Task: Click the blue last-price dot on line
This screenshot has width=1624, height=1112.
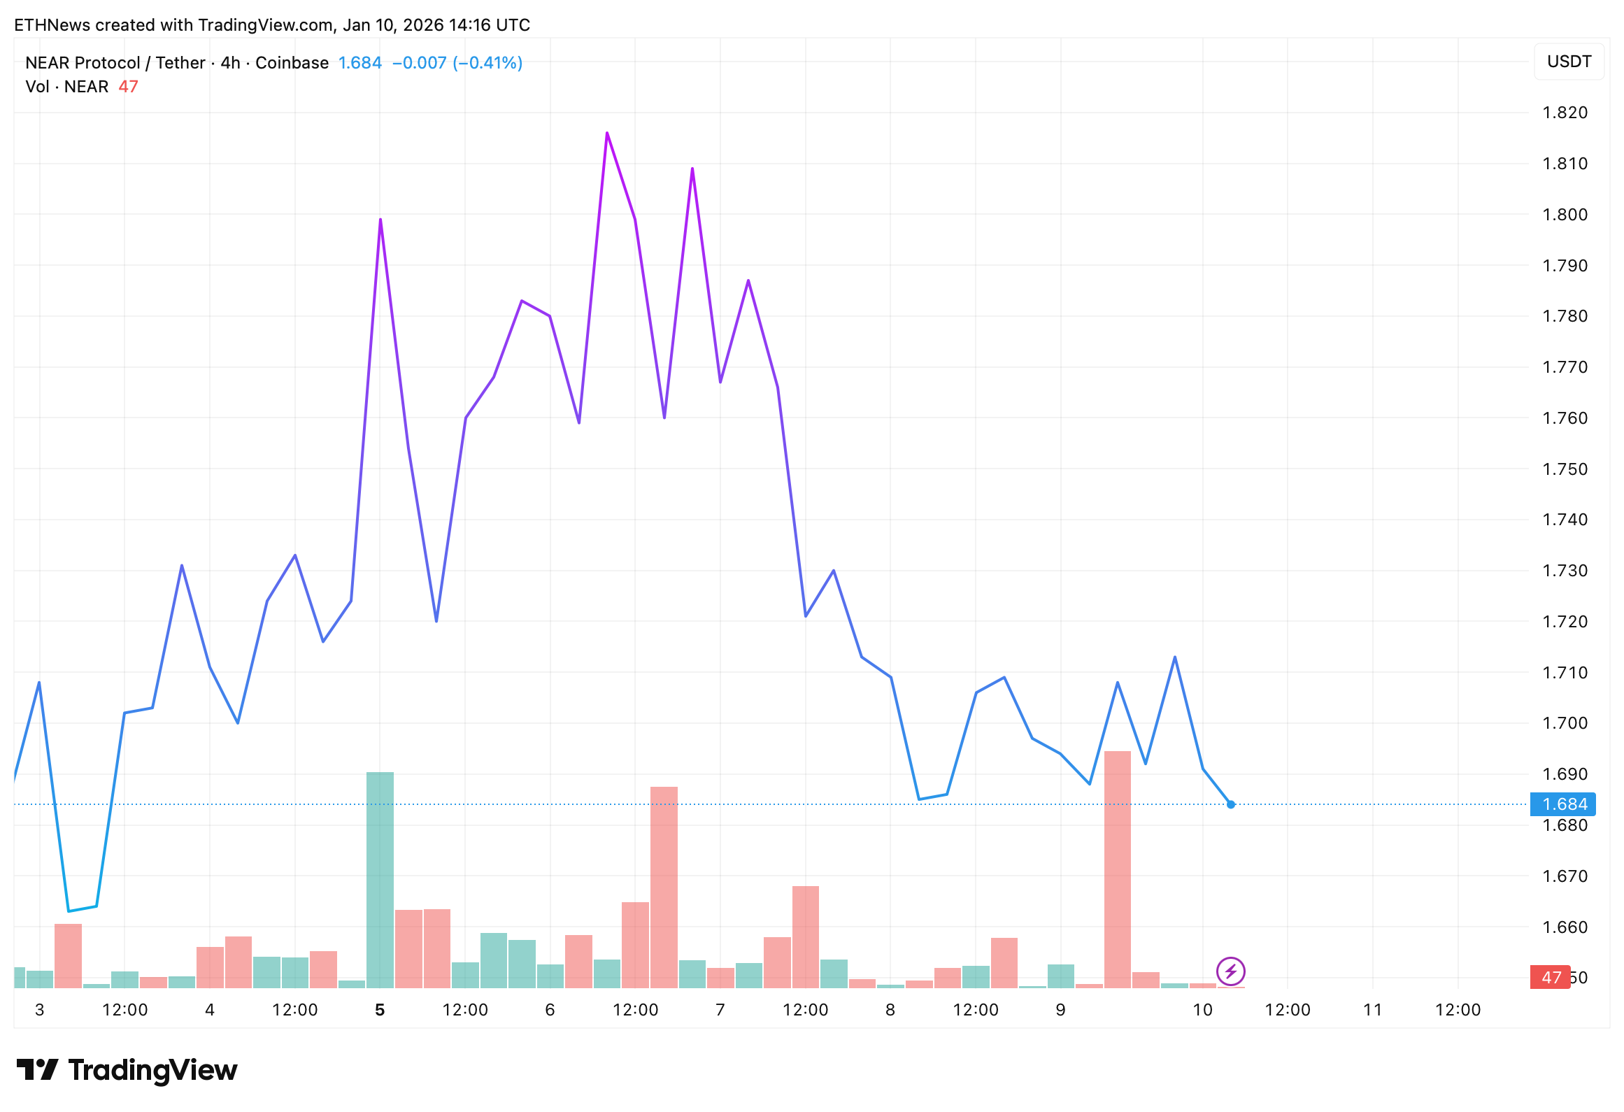Action: (1231, 804)
